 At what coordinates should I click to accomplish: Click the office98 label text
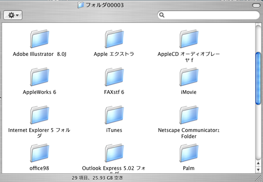click(x=39, y=168)
